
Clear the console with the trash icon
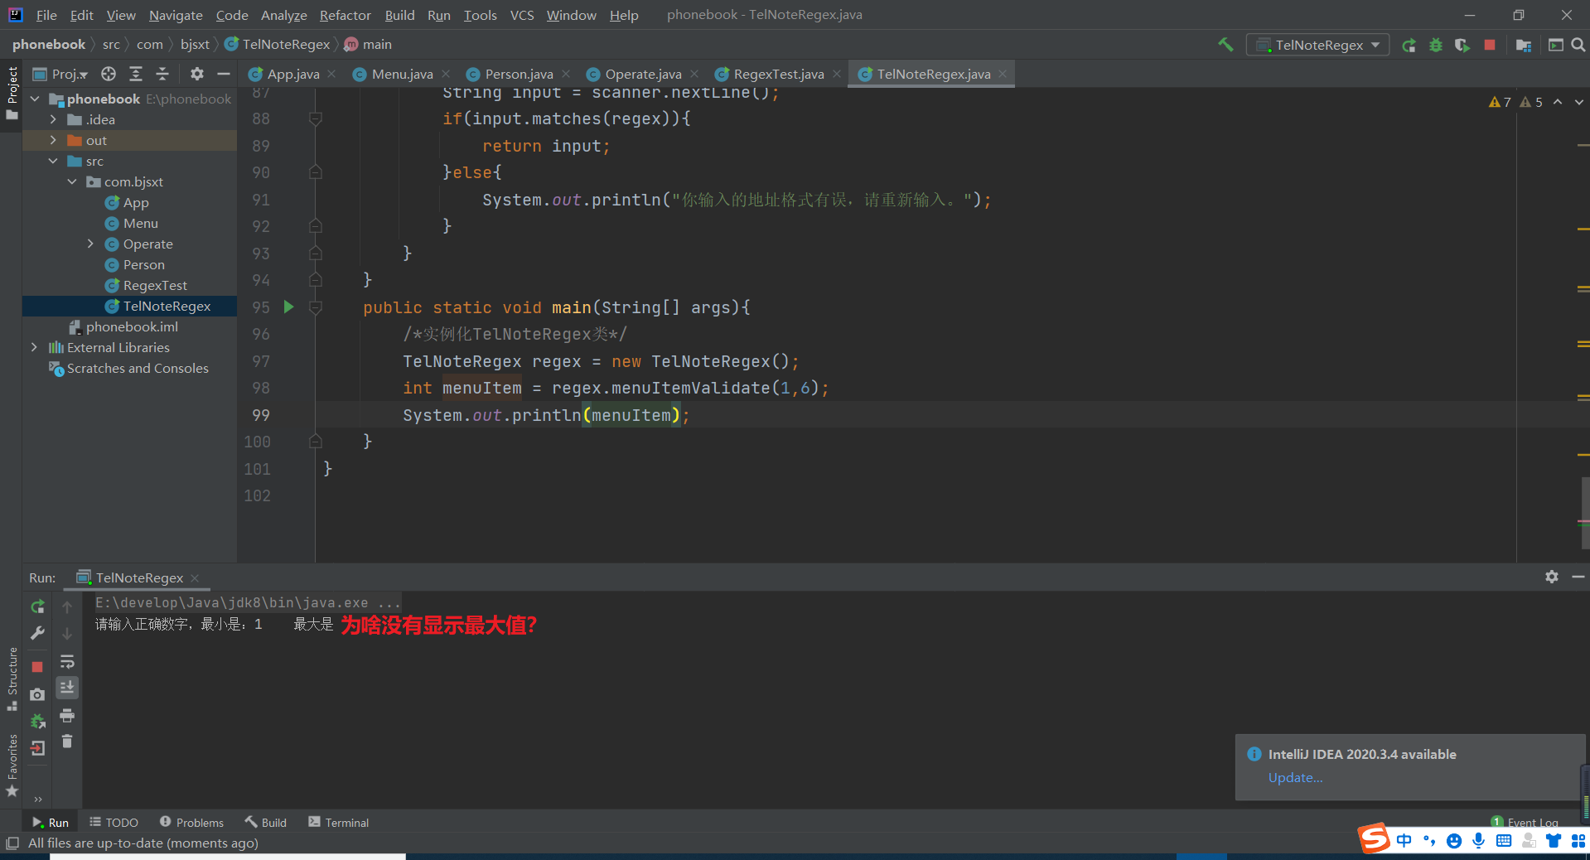[67, 742]
